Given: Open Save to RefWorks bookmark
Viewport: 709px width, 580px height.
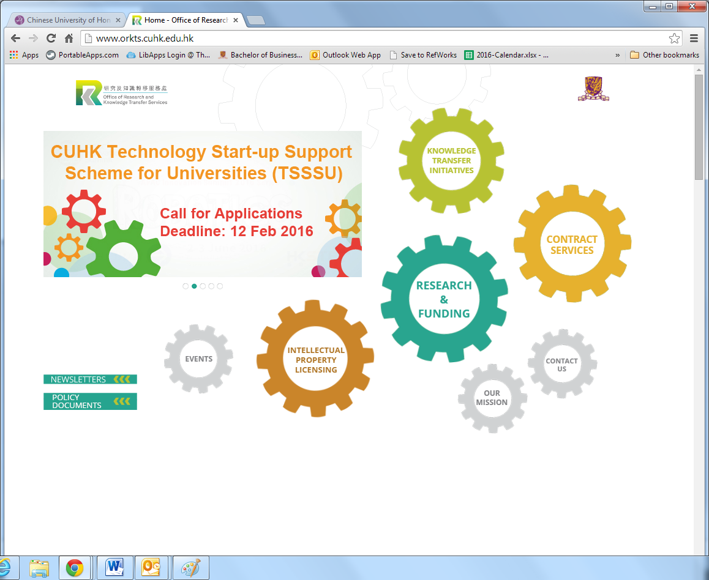Looking at the screenshot, I should 423,55.
